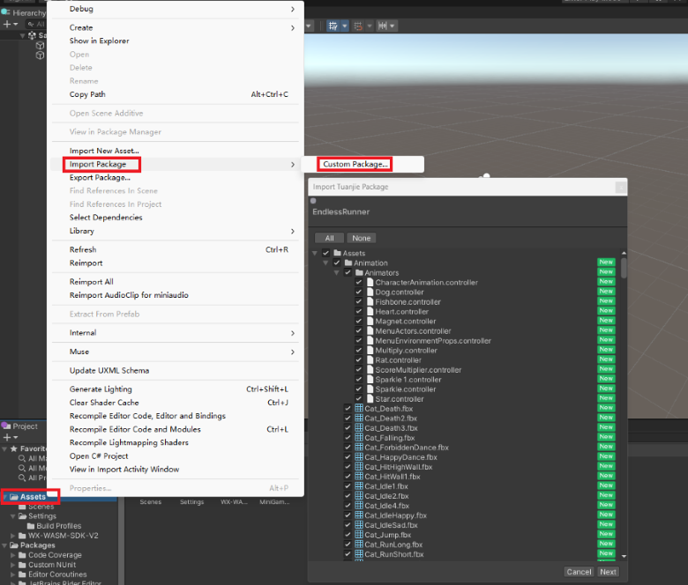
Task: Click the Dog.controller file icon
Action: (x=370, y=292)
